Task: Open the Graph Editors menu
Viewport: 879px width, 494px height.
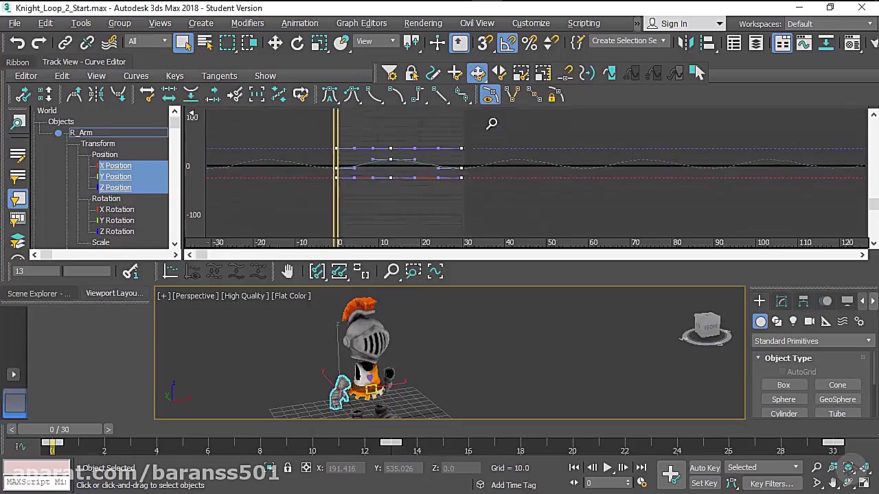Action: point(361,23)
